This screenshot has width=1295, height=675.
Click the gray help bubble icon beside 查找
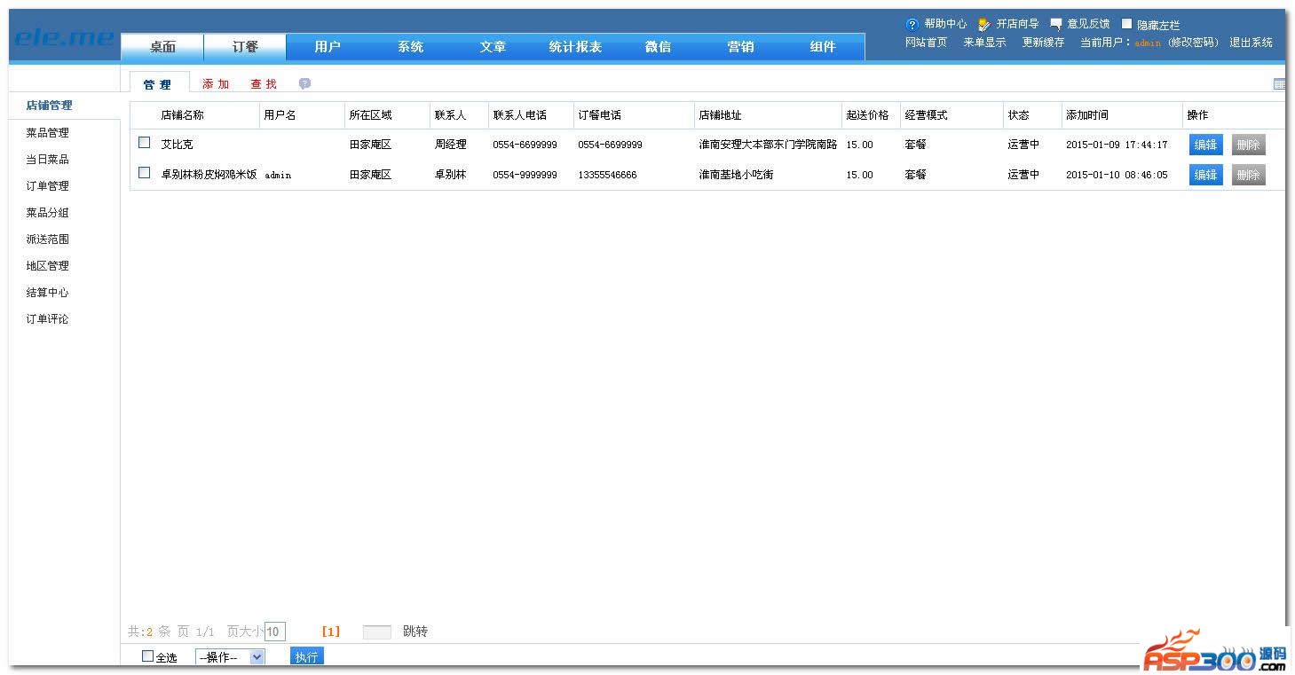point(304,83)
